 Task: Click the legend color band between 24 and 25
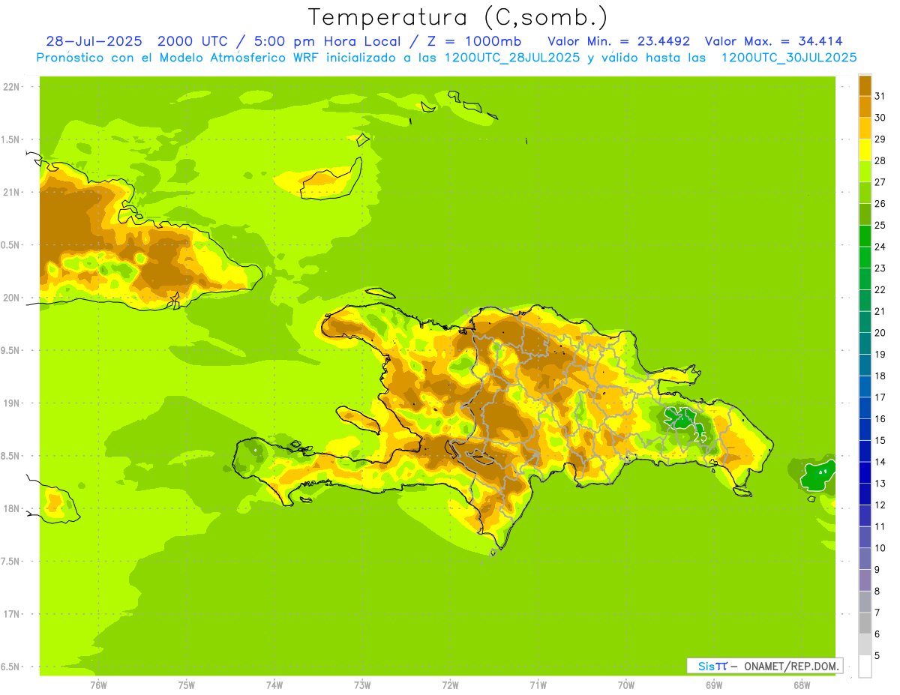(x=865, y=236)
